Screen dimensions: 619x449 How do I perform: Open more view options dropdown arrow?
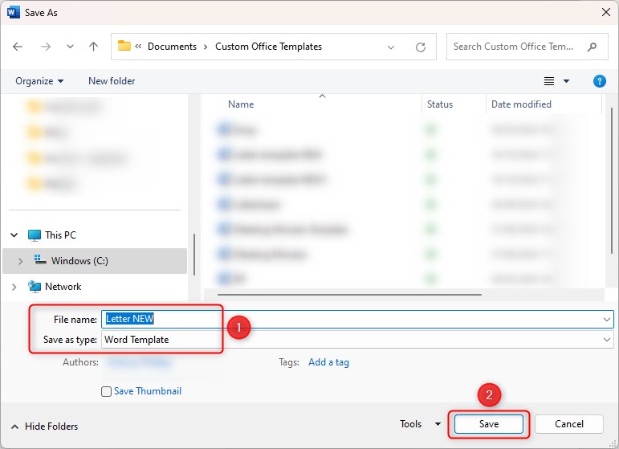[x=567, y=81]
